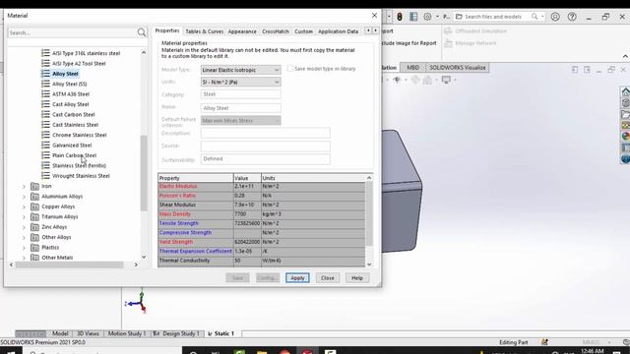Switch to the MBD tab
The height and width of the screenshot is (354, 630).
412,68
